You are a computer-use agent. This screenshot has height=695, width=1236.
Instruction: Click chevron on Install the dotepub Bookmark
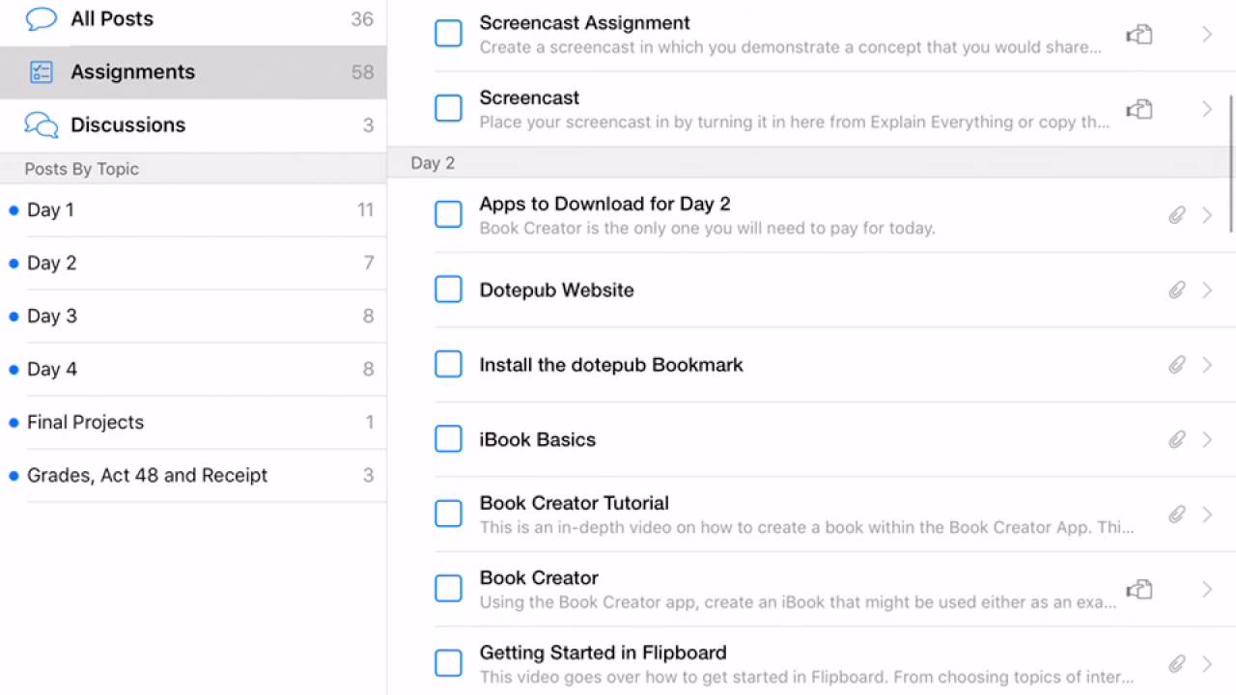(x=1207, y=365)
